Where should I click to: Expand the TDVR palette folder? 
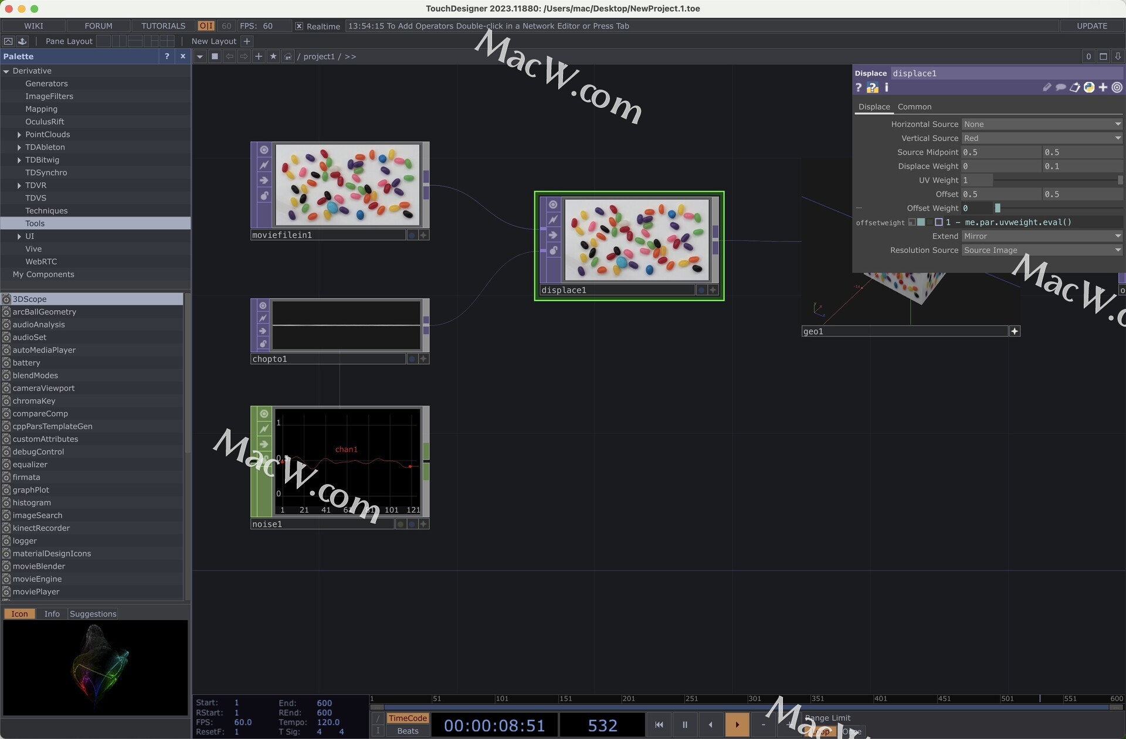point(19,186)
